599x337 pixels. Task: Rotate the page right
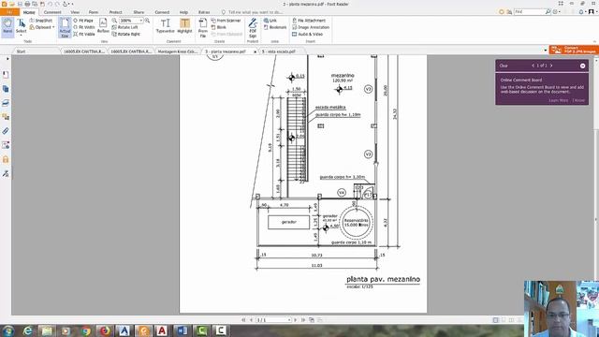click(126, 34)
